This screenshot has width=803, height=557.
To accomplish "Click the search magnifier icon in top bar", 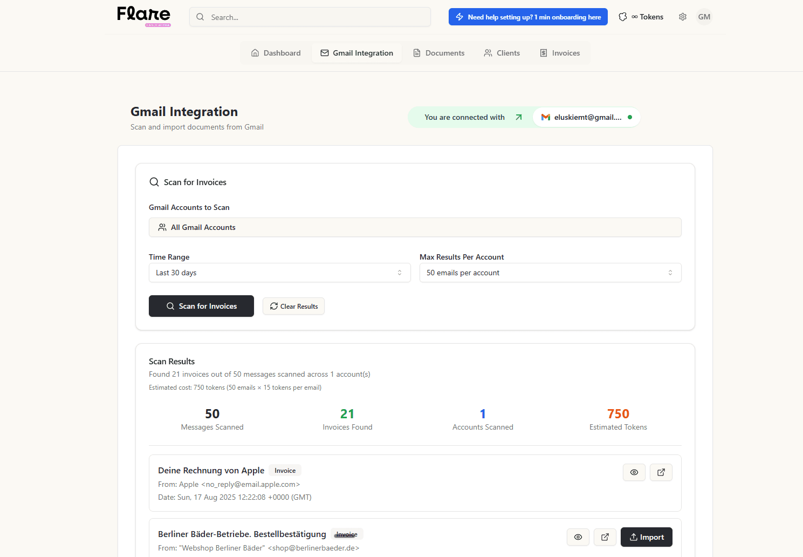I will pyautogui.click(x=200, y=17).
